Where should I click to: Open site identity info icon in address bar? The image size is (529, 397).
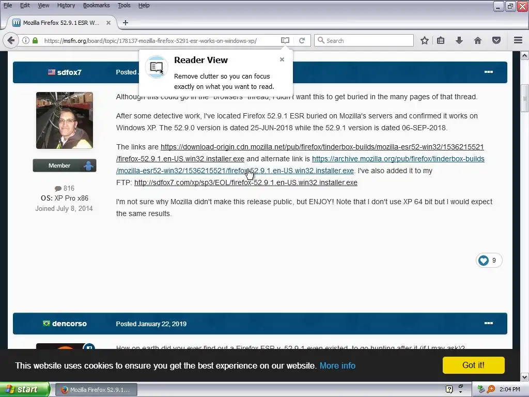pyautogui.click(x=26, y=40)
